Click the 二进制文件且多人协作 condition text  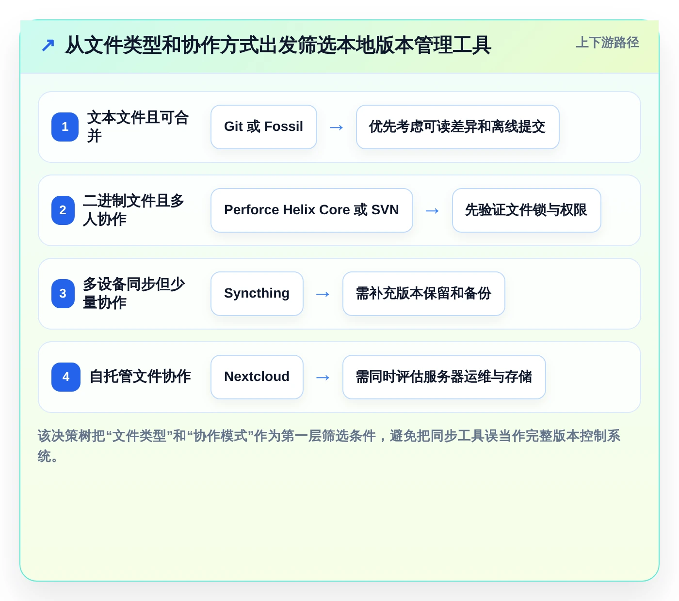(x=134, y=210)
